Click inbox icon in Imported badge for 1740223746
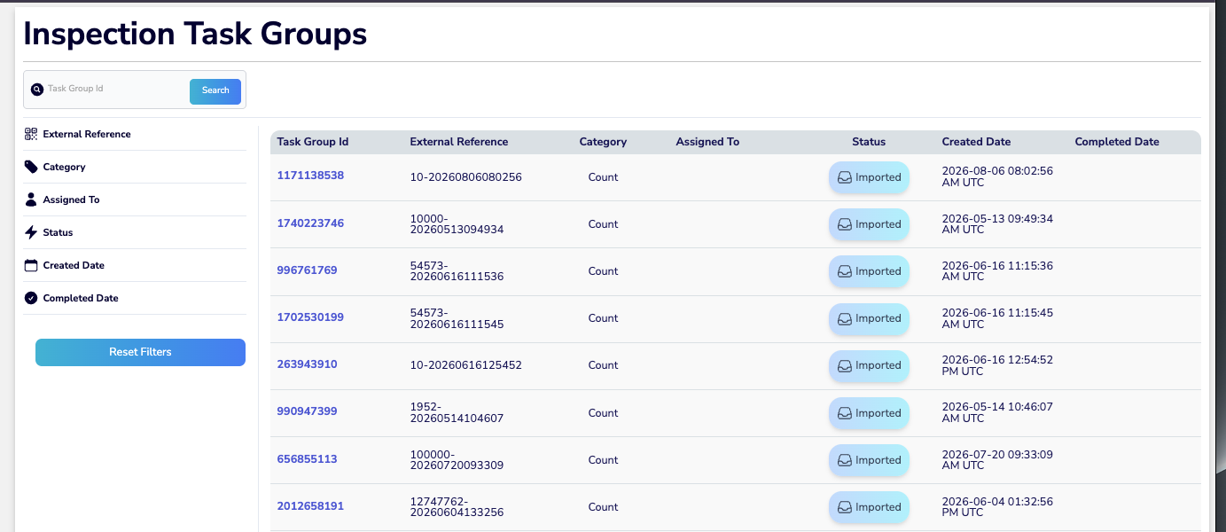Image resolution: width=1226 pixels, height=532 pixels. click(x=845, y=224)
